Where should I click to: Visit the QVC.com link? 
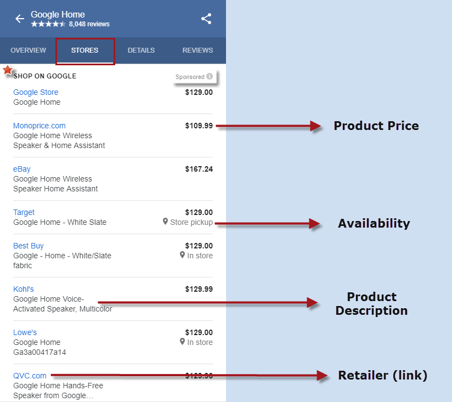(30, 376)
